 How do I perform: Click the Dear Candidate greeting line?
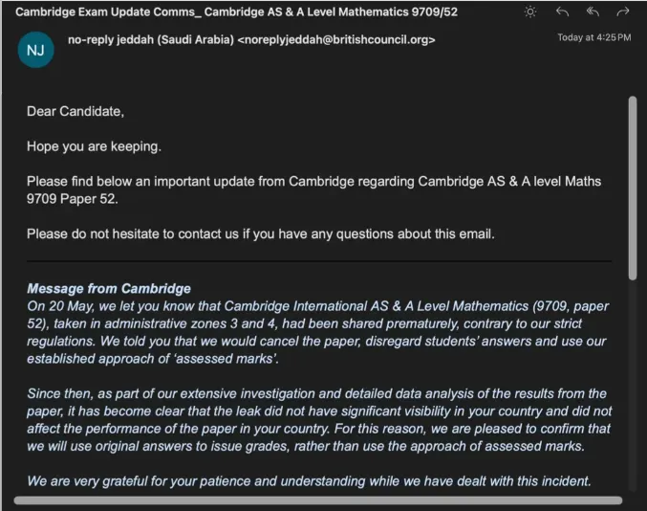[75, 111]
